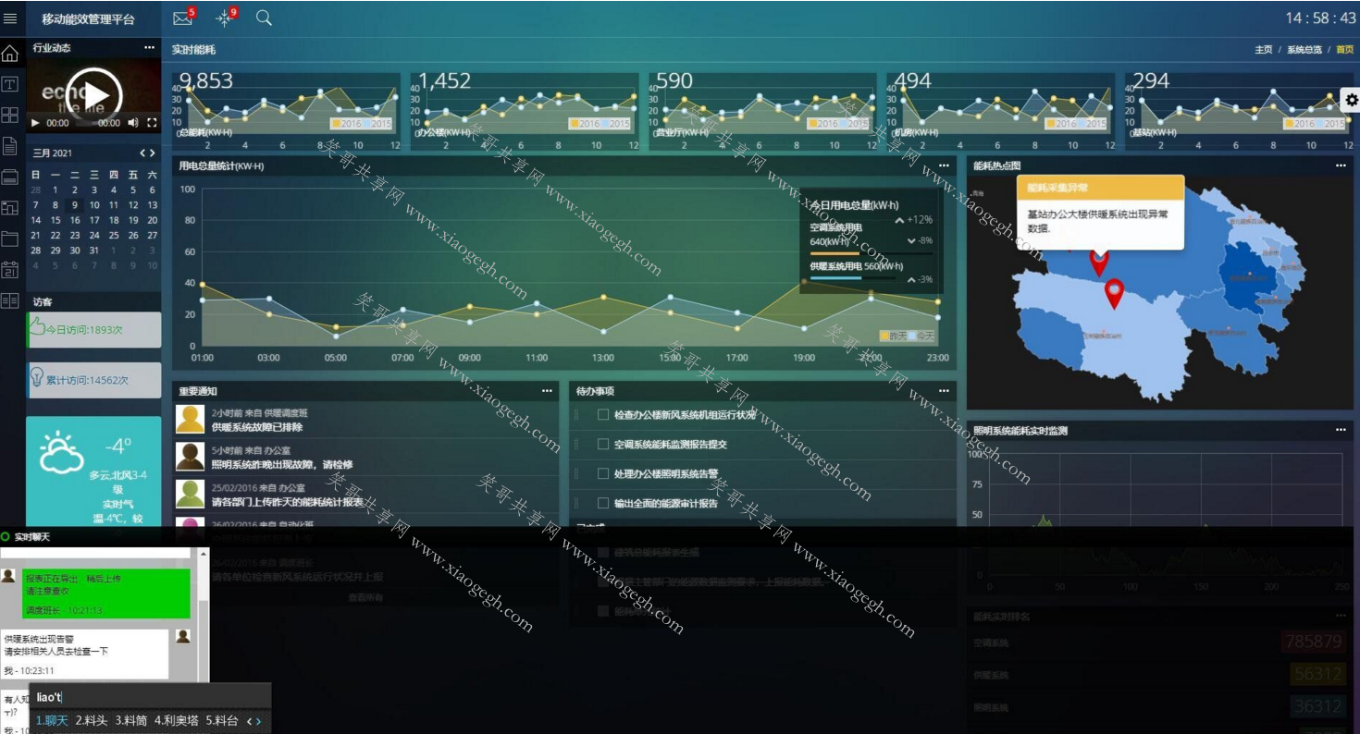Select the sidebar text T icon

click(x=10, y=84)
